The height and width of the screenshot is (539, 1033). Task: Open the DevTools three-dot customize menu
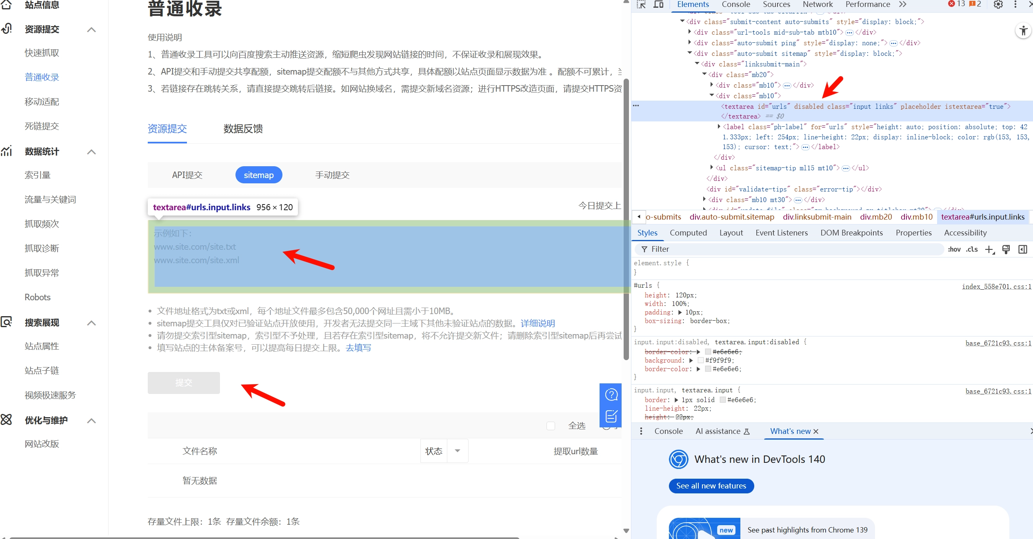[1015, 4]
